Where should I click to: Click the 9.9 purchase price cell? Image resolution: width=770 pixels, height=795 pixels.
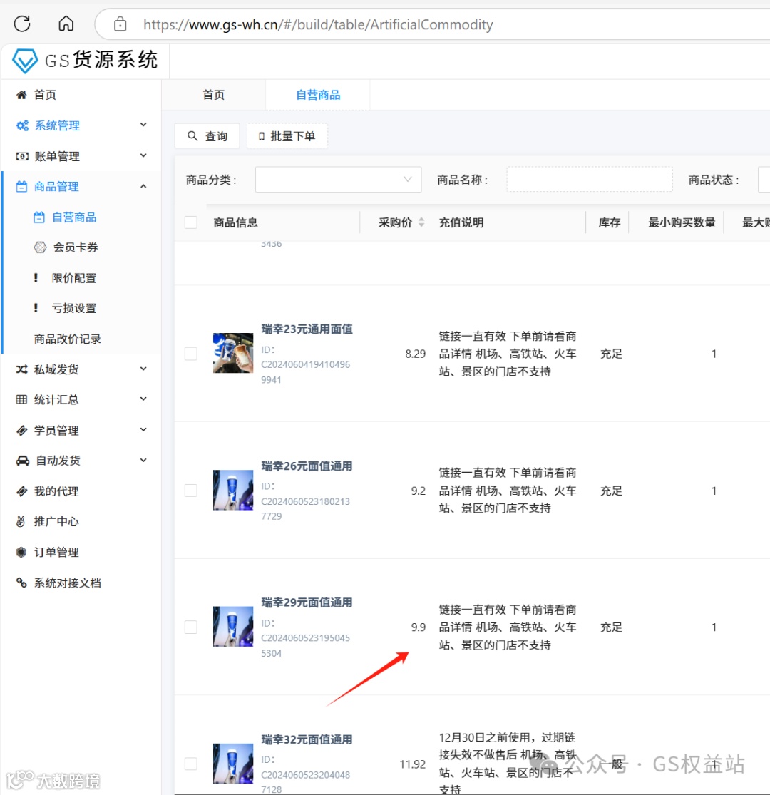(x=419, y=627)
